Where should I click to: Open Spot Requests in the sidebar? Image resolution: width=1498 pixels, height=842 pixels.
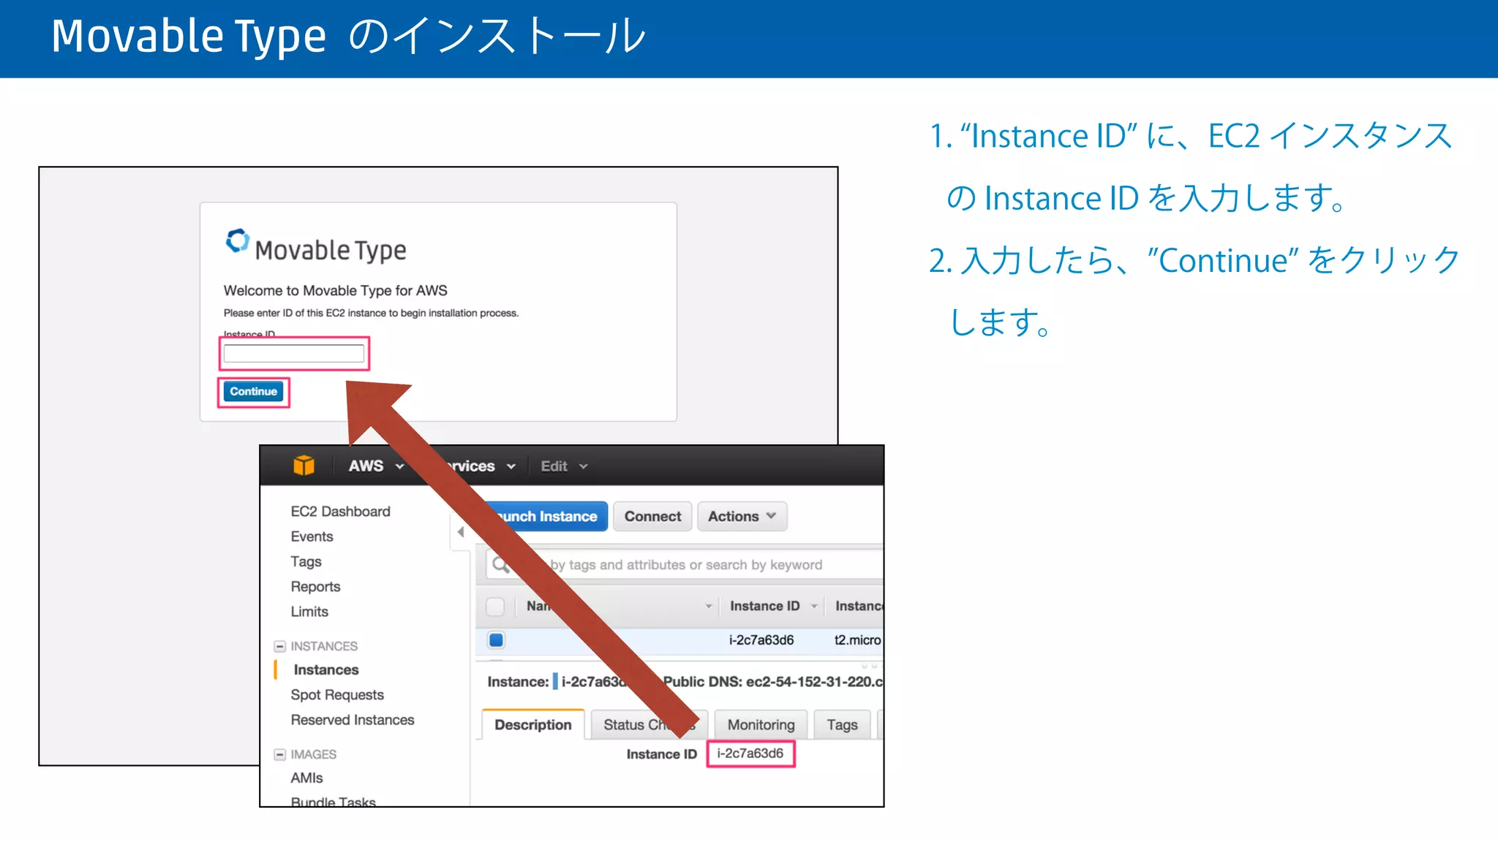[337, 695]
